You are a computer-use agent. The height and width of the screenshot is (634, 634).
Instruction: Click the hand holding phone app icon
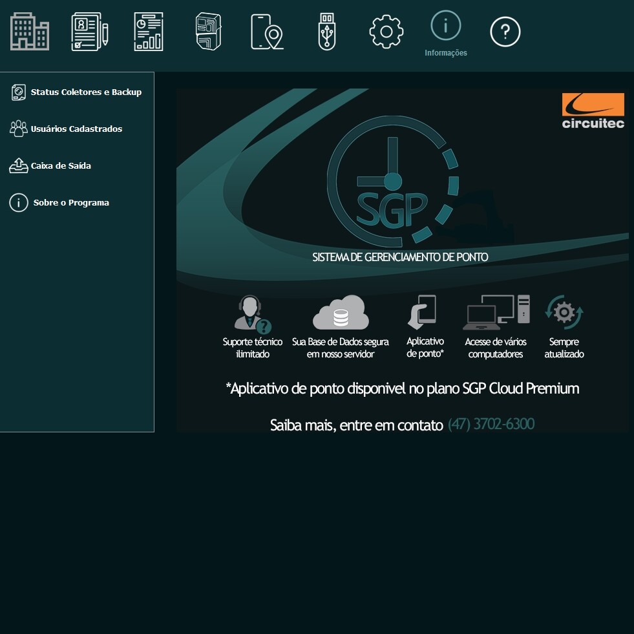423,312
